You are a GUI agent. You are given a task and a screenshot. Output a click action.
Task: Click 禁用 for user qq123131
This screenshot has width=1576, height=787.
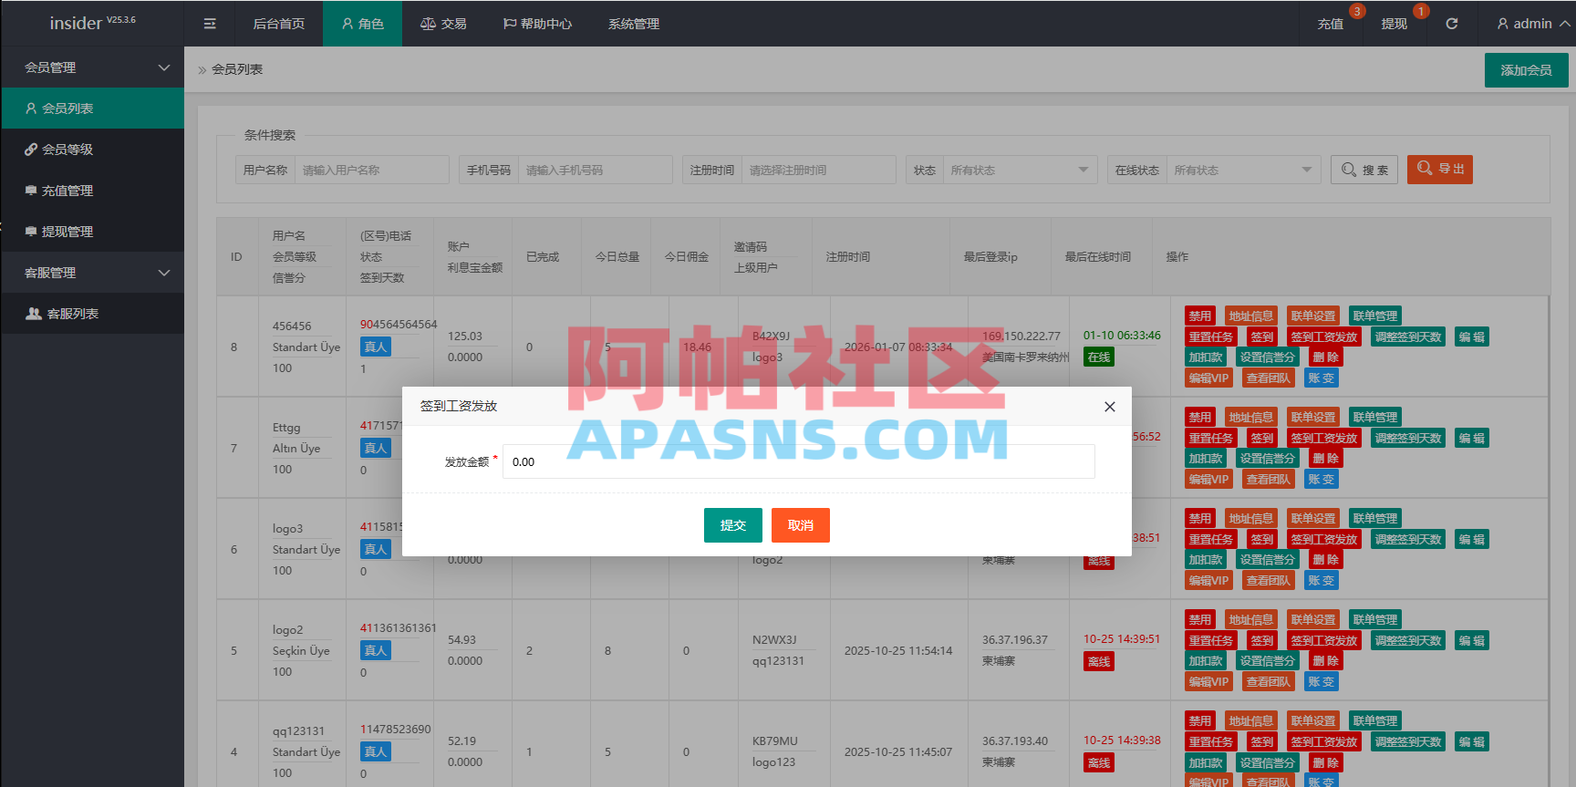(x=1200, y=720)
